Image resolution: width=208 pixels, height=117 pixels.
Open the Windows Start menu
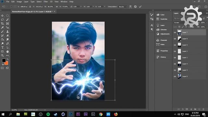point(3,114)
